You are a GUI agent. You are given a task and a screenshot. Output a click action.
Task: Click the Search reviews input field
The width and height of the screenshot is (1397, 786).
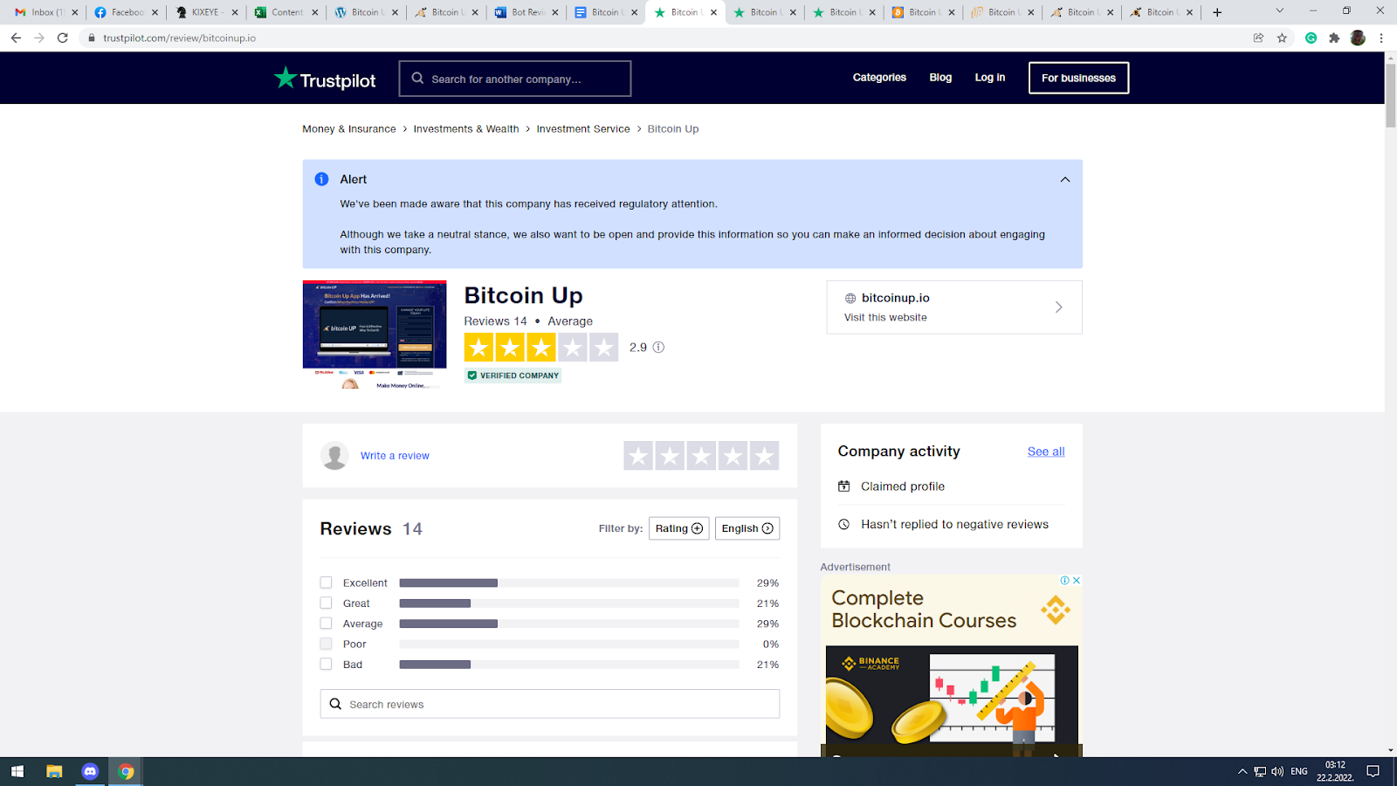(550, 704)
